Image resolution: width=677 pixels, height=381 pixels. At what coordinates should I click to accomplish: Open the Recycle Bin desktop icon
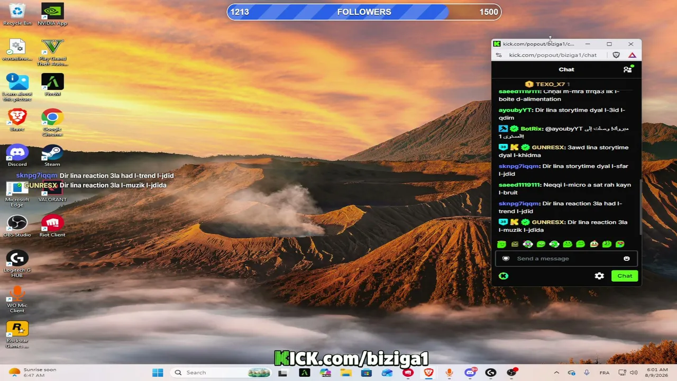(17, 14)
